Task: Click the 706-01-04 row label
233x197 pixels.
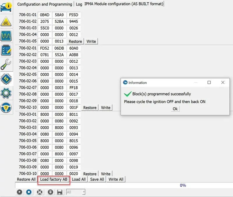Action: tap(28, 34)
